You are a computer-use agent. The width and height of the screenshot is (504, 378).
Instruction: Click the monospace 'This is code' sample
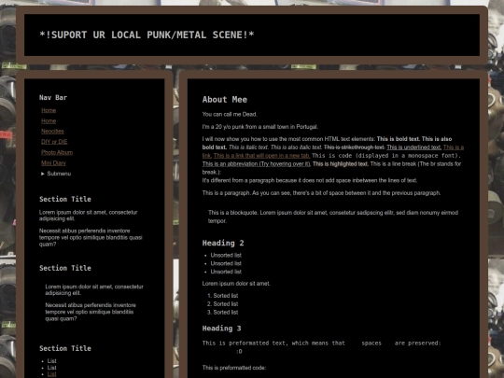(x=386, y=156)
